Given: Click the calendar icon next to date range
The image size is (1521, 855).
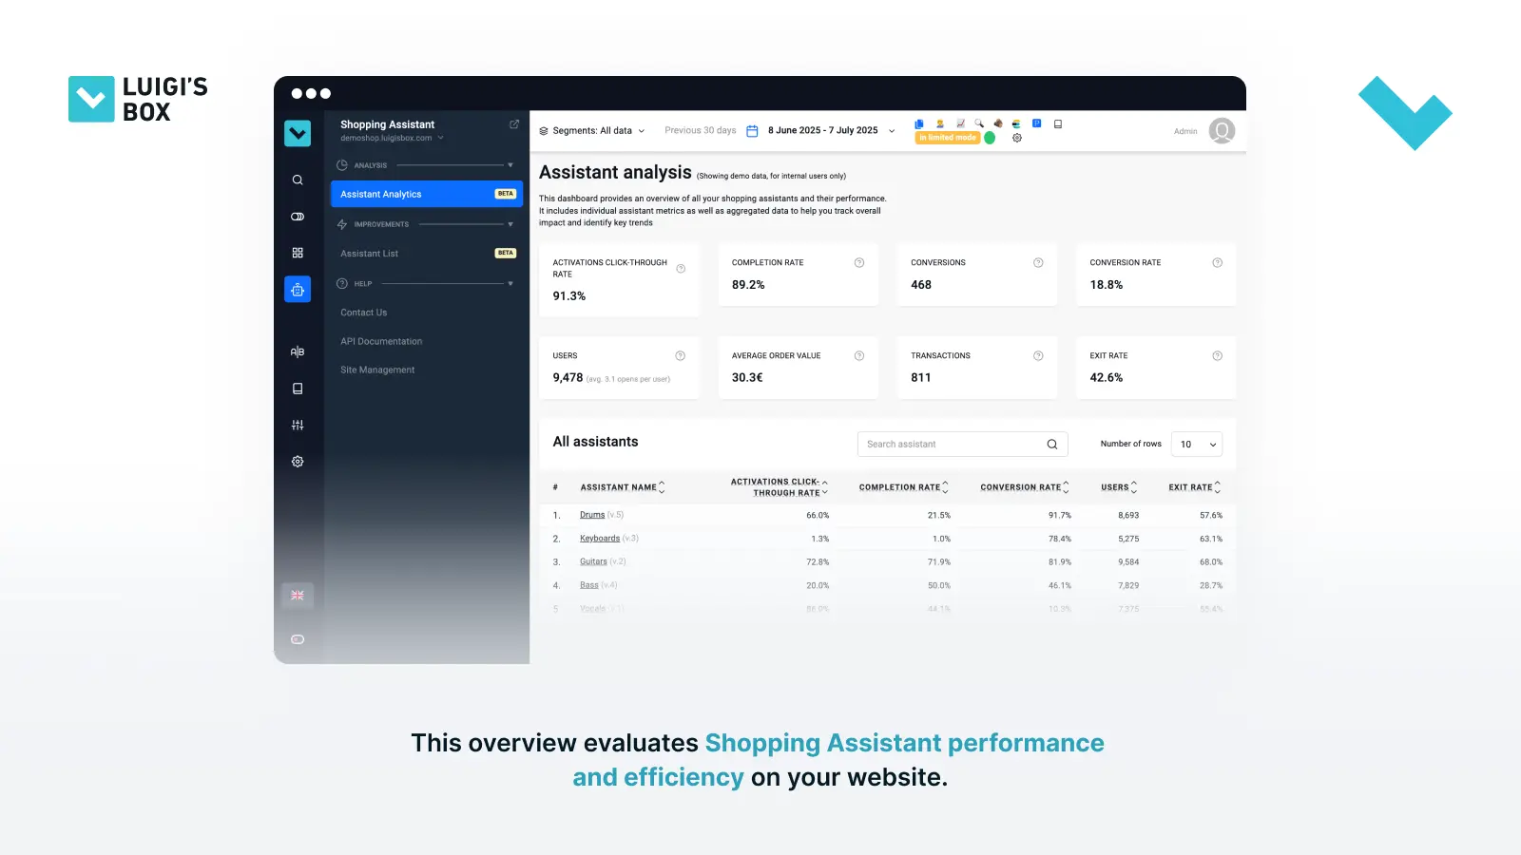Looking at the screenshot, I should coord(752,131).
